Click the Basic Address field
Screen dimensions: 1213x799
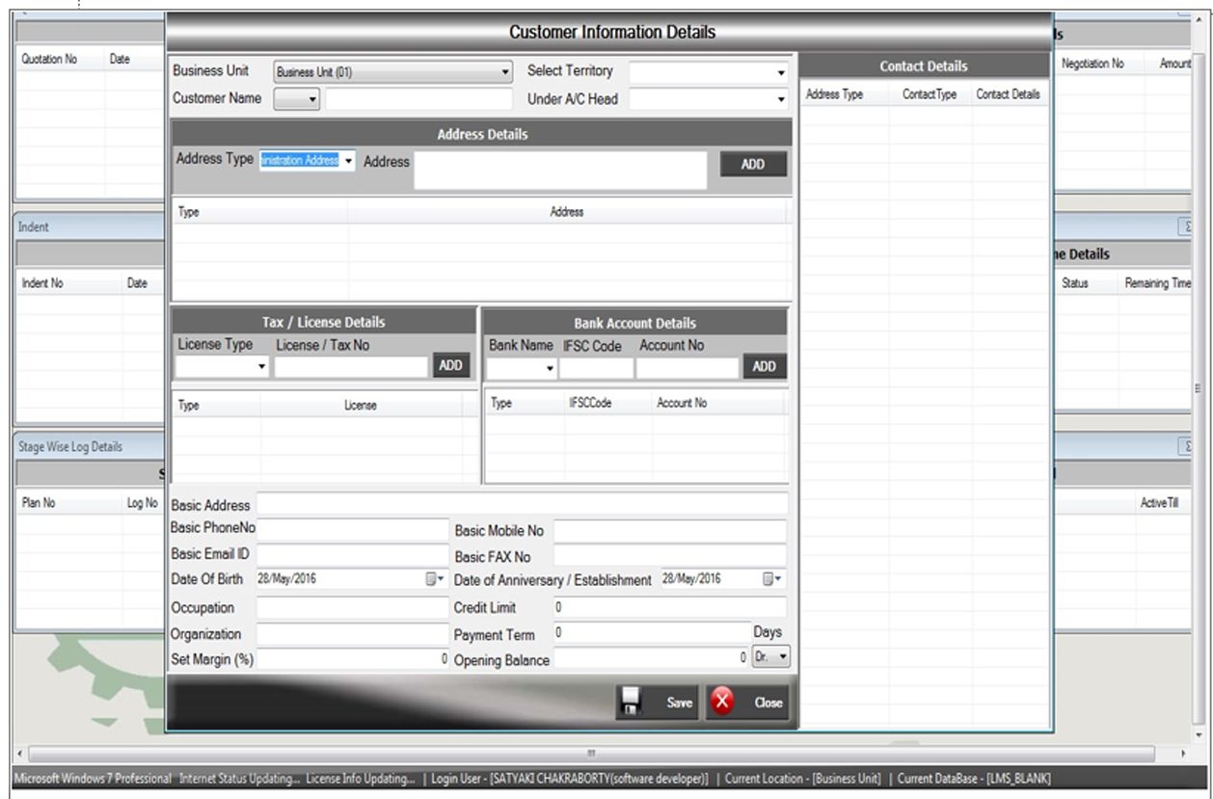pyautogui.click(x=522, y=504)
